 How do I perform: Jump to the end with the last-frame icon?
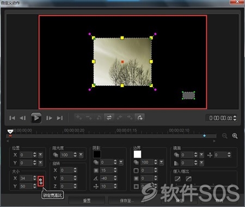coord(60,118)
